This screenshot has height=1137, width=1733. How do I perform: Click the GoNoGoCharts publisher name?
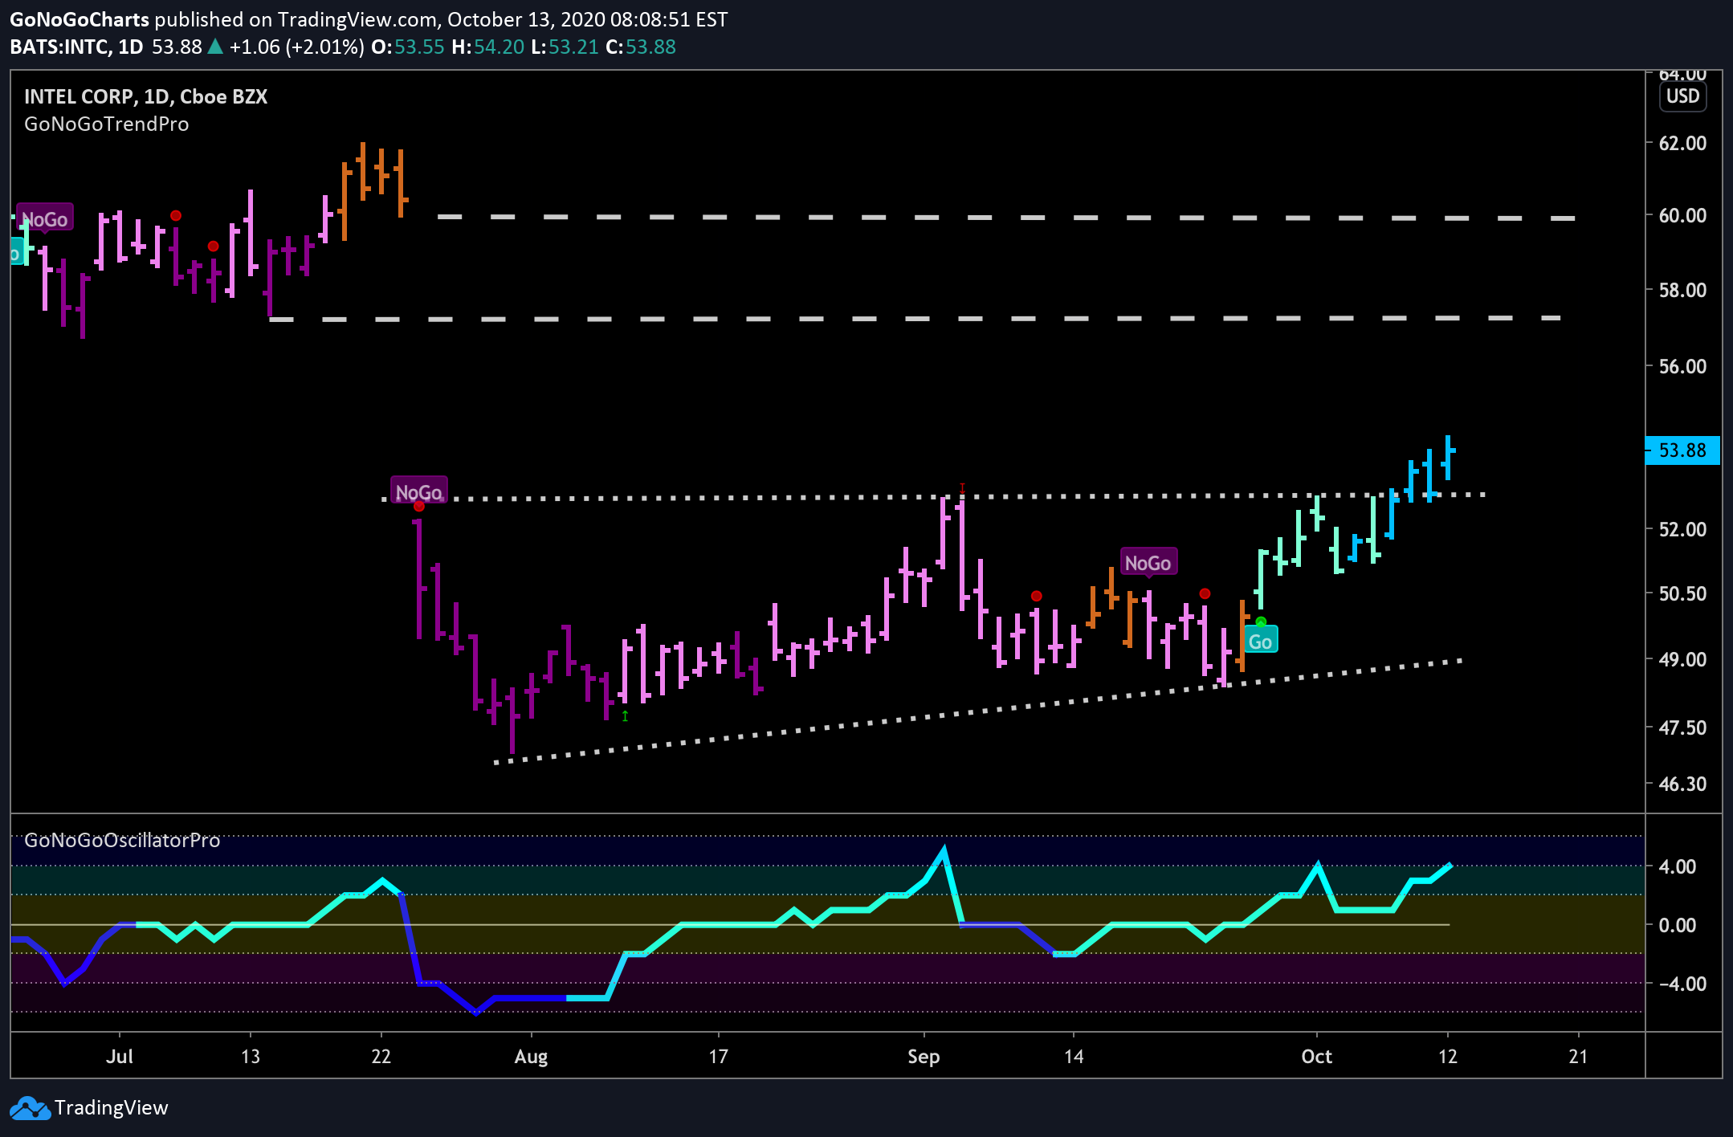[x=80, y=19]
